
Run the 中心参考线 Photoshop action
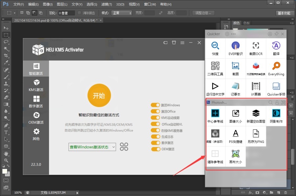(215, 116)
